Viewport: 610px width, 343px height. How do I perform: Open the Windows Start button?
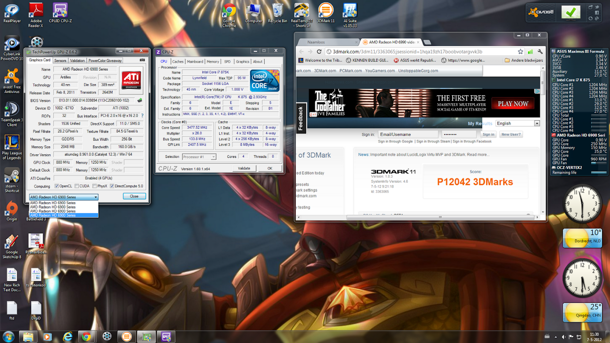coord(8,336)
